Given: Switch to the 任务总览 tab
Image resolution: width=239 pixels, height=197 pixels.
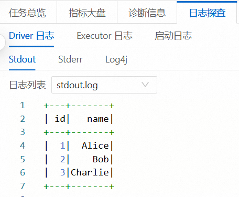Looking at the screenshot, I should coord(27,13).
